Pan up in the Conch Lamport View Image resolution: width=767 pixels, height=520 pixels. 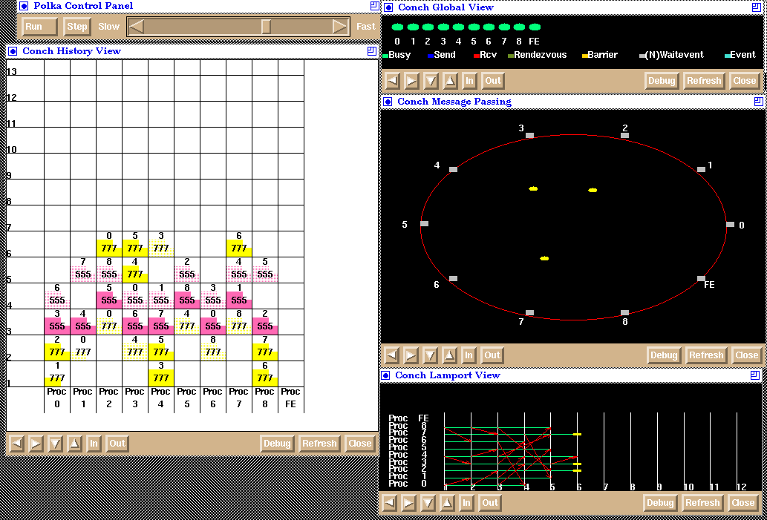447,503
